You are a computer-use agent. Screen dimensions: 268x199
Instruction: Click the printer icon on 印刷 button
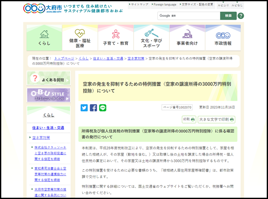click(193, 119)
